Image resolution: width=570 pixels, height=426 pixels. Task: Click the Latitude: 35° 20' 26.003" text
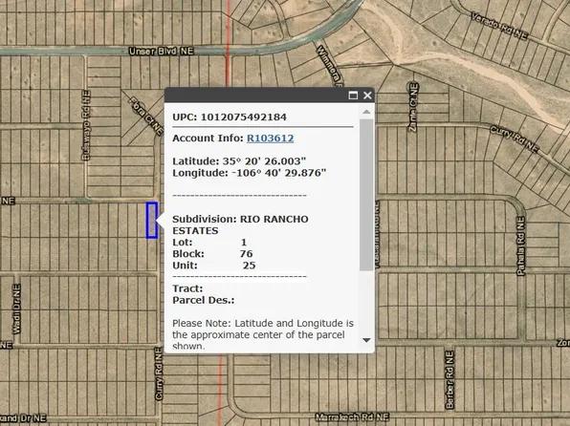(x=239, y=161)
